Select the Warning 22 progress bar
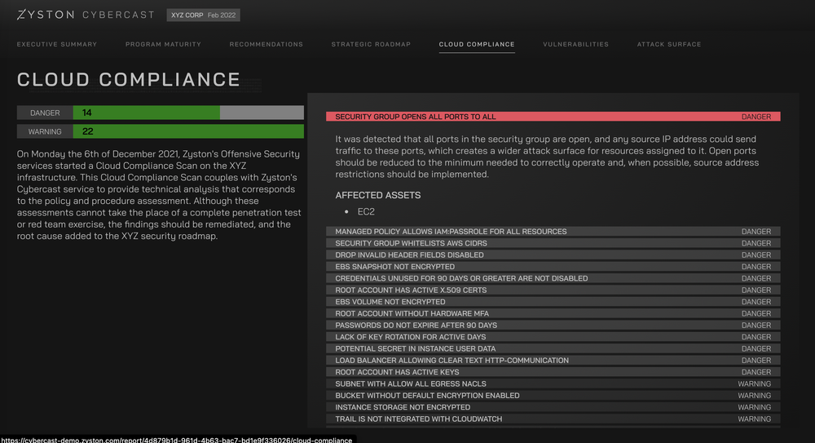Image resolution: width=815 pixels, height=443 pixels. coord(160,131)
